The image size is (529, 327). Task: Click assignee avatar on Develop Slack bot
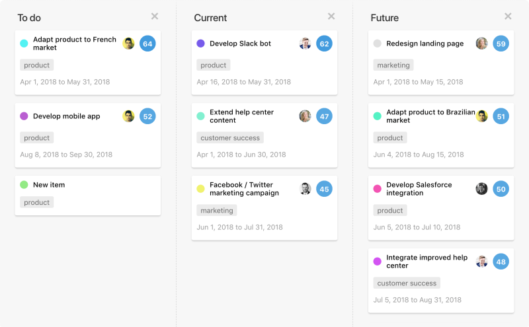(305, 44)
